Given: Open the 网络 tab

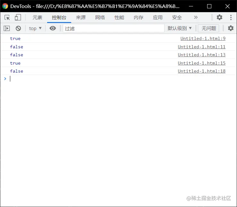Looking at the screenshot, I should point(100,18).
